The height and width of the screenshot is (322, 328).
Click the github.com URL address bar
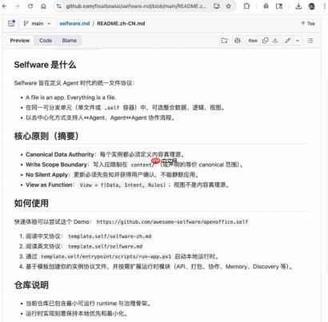[136, 6]
